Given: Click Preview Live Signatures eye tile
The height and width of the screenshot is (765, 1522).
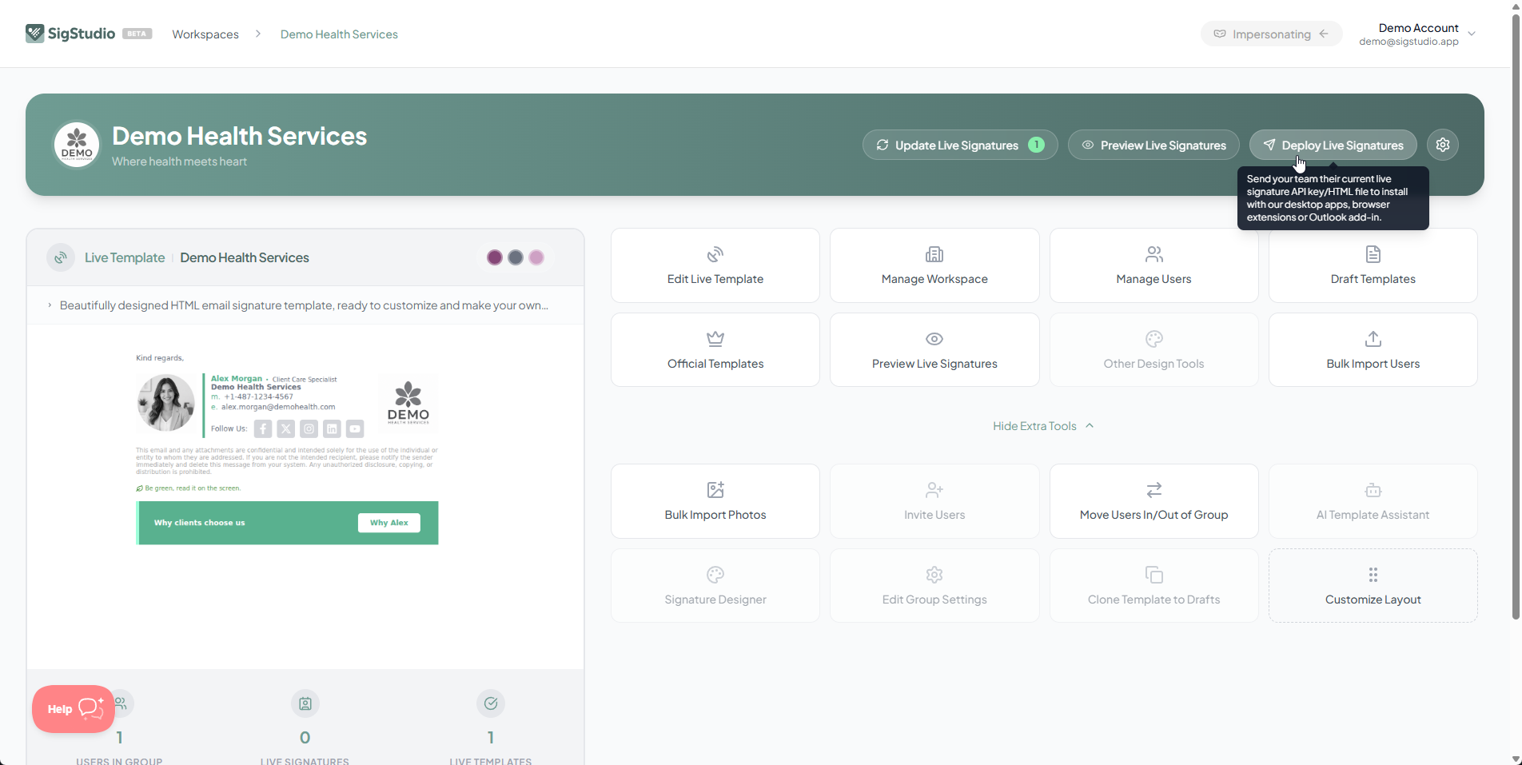Looking at the screenshot, I should (934, 350).
